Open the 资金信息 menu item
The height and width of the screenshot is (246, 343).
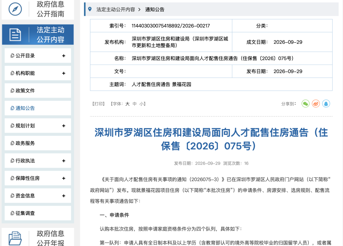pos(38,196)
